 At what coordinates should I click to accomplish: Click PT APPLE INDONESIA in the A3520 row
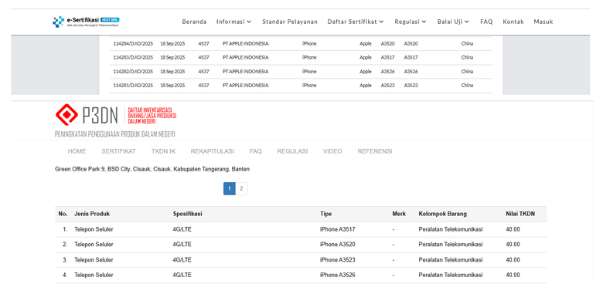pos(245,44)
